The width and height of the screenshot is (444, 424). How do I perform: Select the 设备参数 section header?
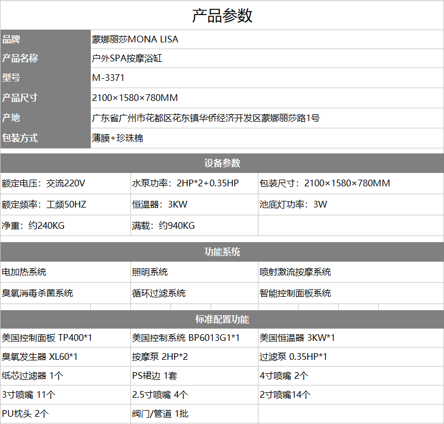pyautogui.click(x=222, y=163)
